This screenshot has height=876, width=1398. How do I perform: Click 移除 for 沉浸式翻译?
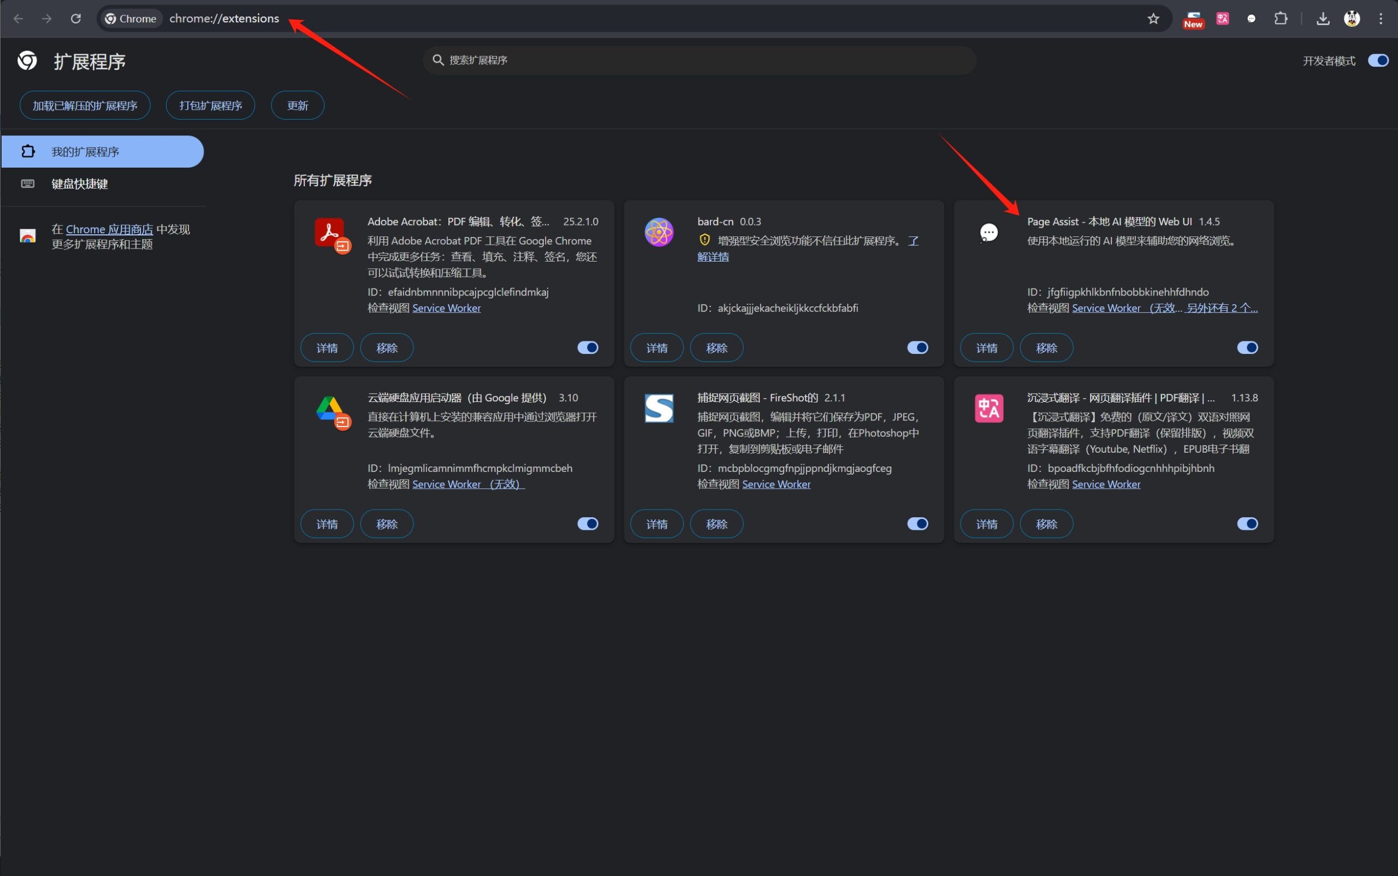coord(1046,524)
